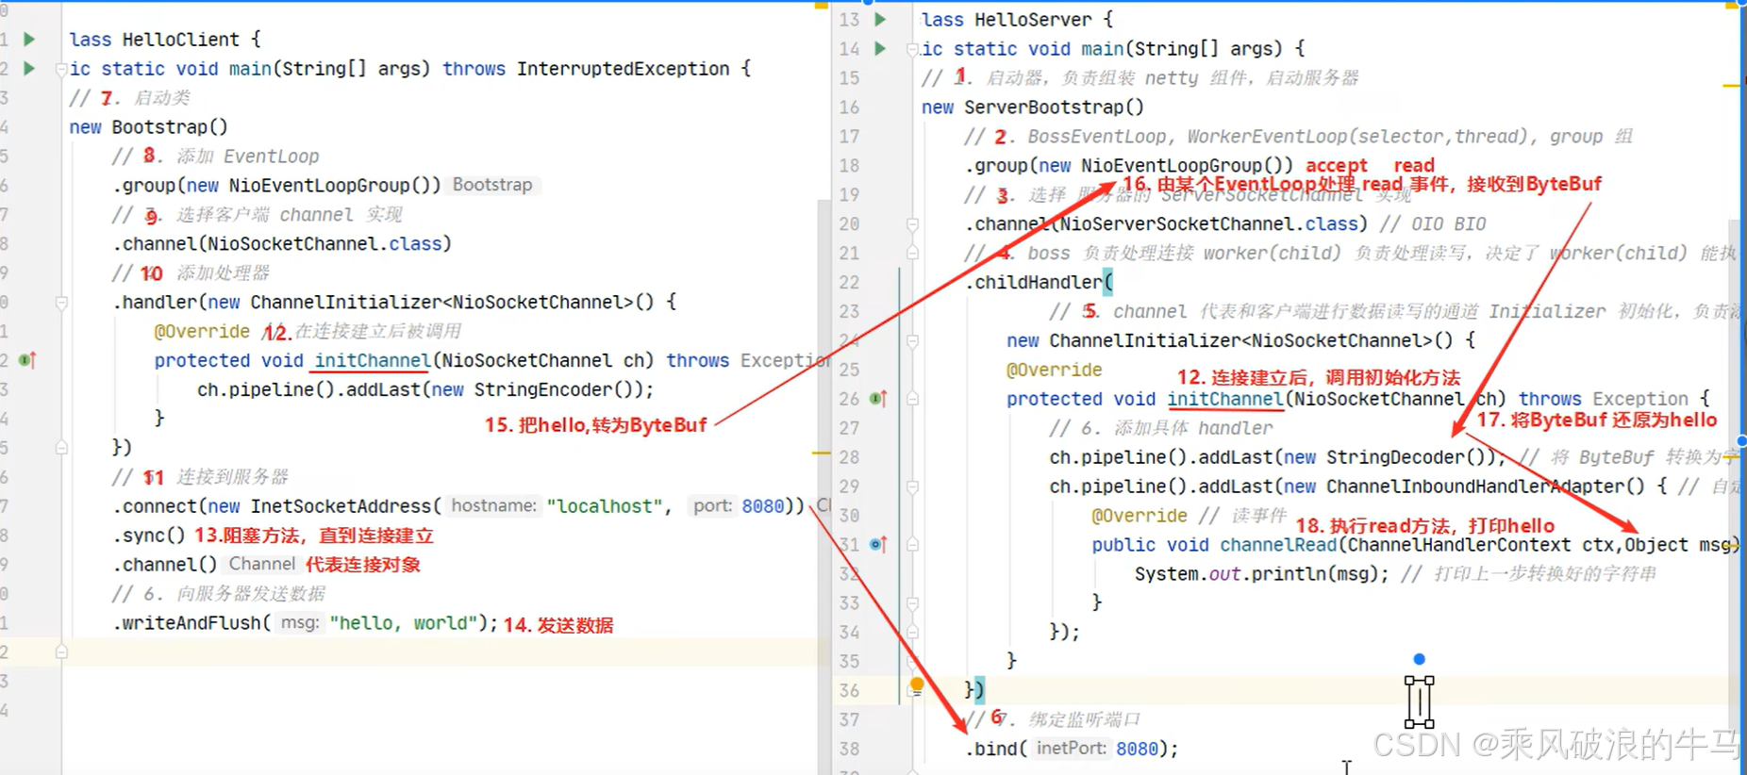Click 'NioSocketChannel.class' in HelloClient
The height and width of the screenshot is (775, 1747).
[x=324, y=244]
